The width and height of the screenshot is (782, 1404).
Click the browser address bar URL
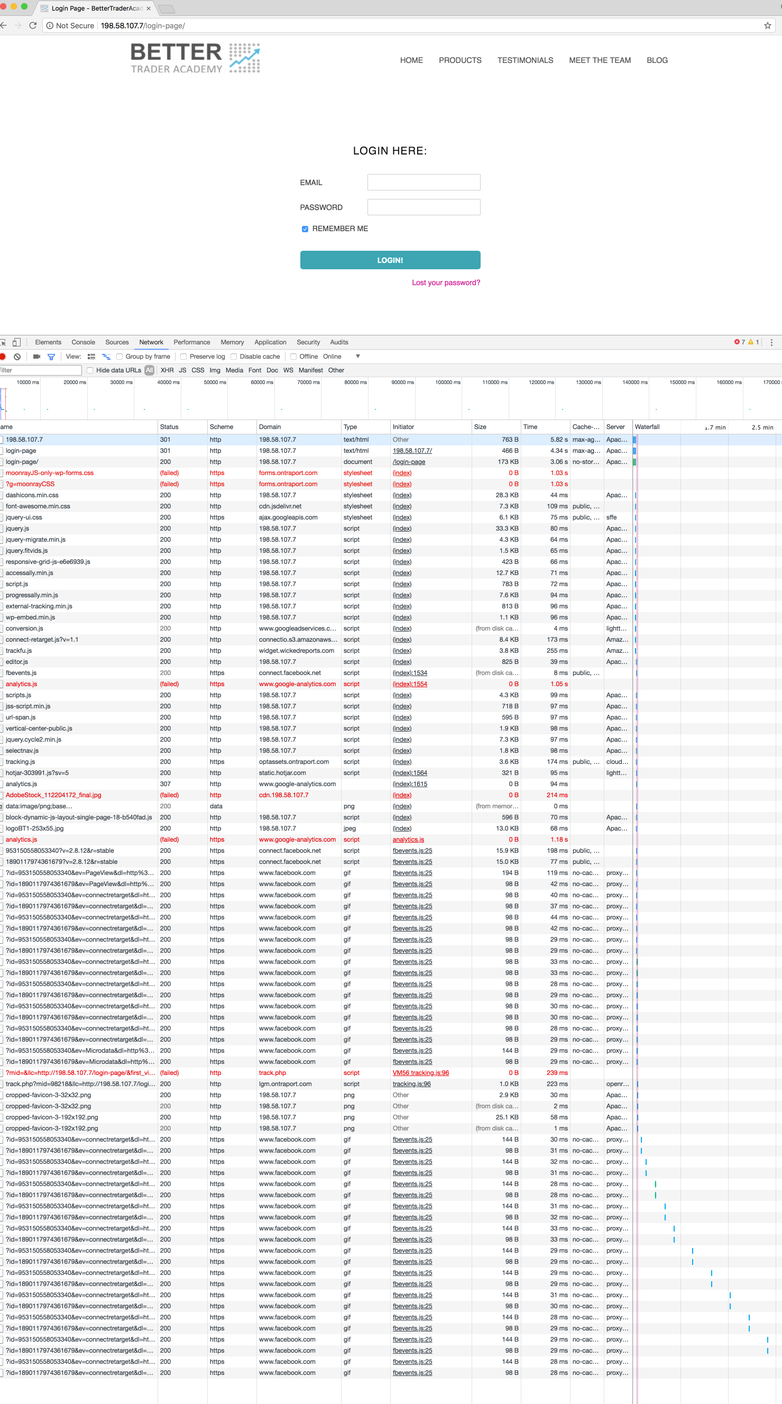[x=143, y=25]
